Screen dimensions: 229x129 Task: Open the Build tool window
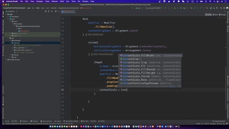tap(93, 121)
